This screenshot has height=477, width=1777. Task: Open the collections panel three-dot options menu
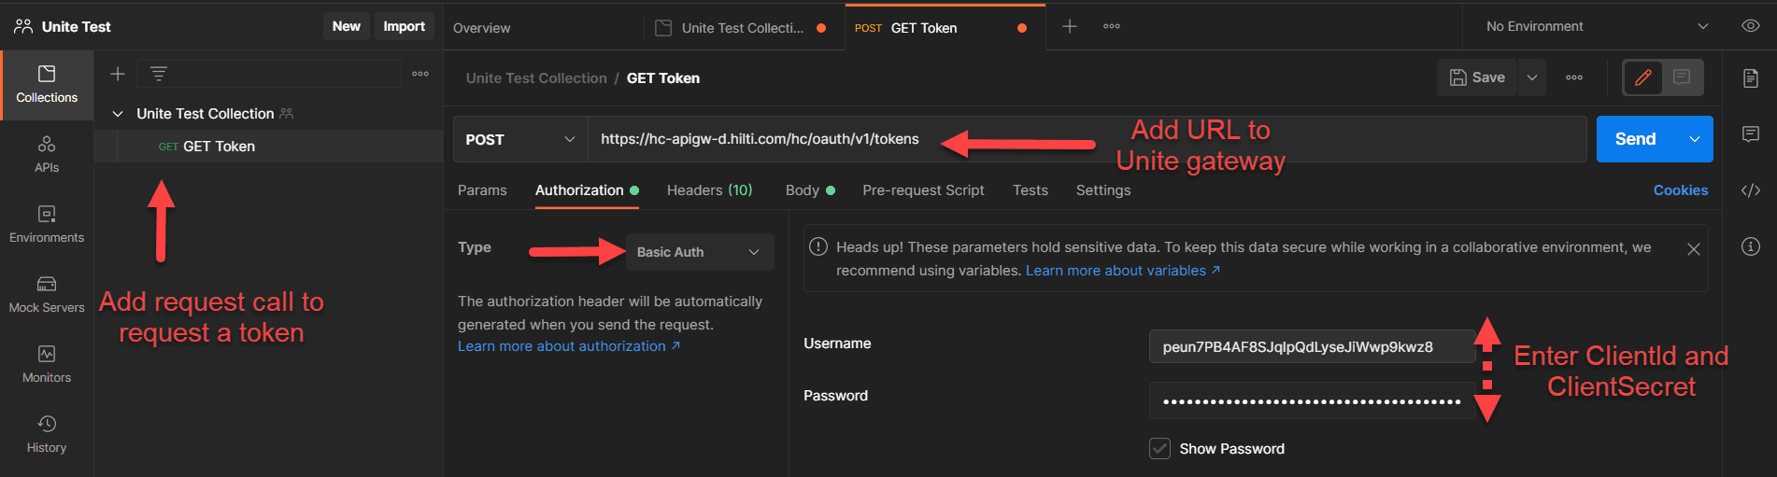tap(420, 74)
